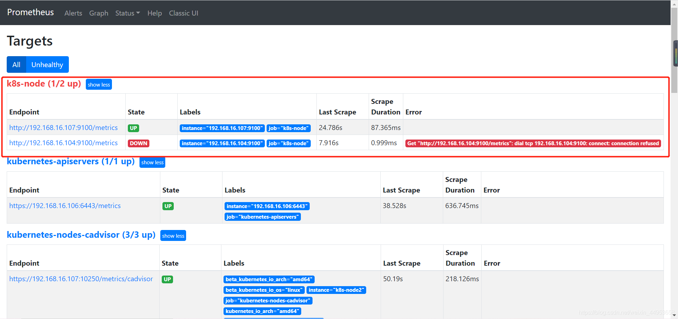
Task: Click the UP state badge for 192.168.16.107:9100
Action: 133,128
